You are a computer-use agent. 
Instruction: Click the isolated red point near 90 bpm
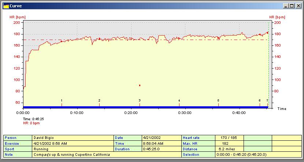[x=140, y=85]
